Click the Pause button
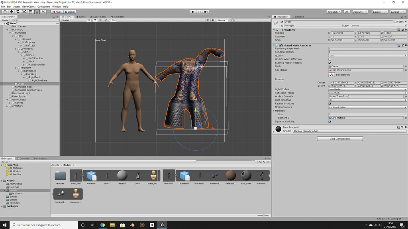 [199, 11]
